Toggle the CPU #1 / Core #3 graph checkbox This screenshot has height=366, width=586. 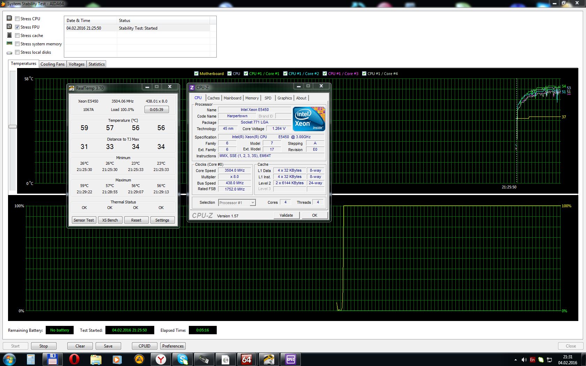[x=325, y=74]
